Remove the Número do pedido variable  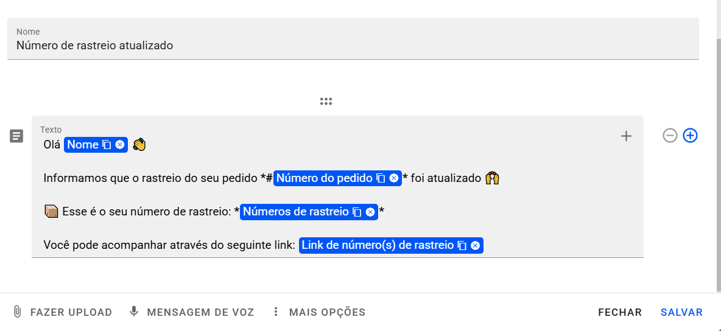394,178
